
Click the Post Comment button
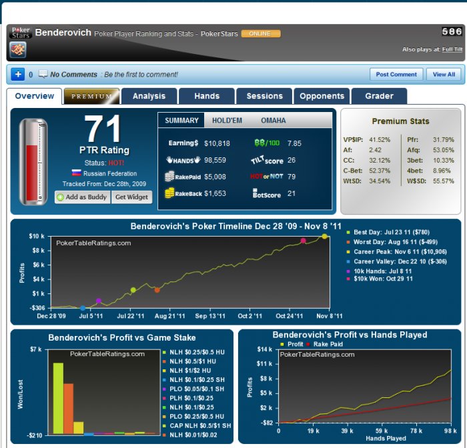click(x=396, y=74)
